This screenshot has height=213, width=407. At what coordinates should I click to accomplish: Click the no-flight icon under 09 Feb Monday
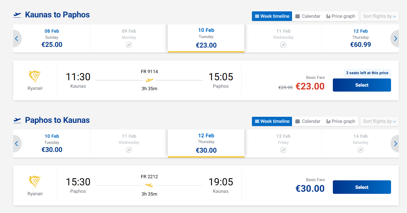tap(129, 45)
